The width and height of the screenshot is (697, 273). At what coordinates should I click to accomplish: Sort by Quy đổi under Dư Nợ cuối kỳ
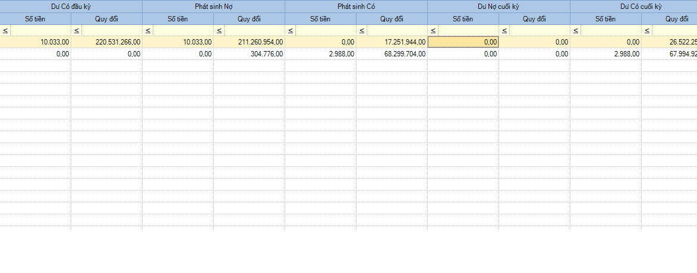pos(534,18)
